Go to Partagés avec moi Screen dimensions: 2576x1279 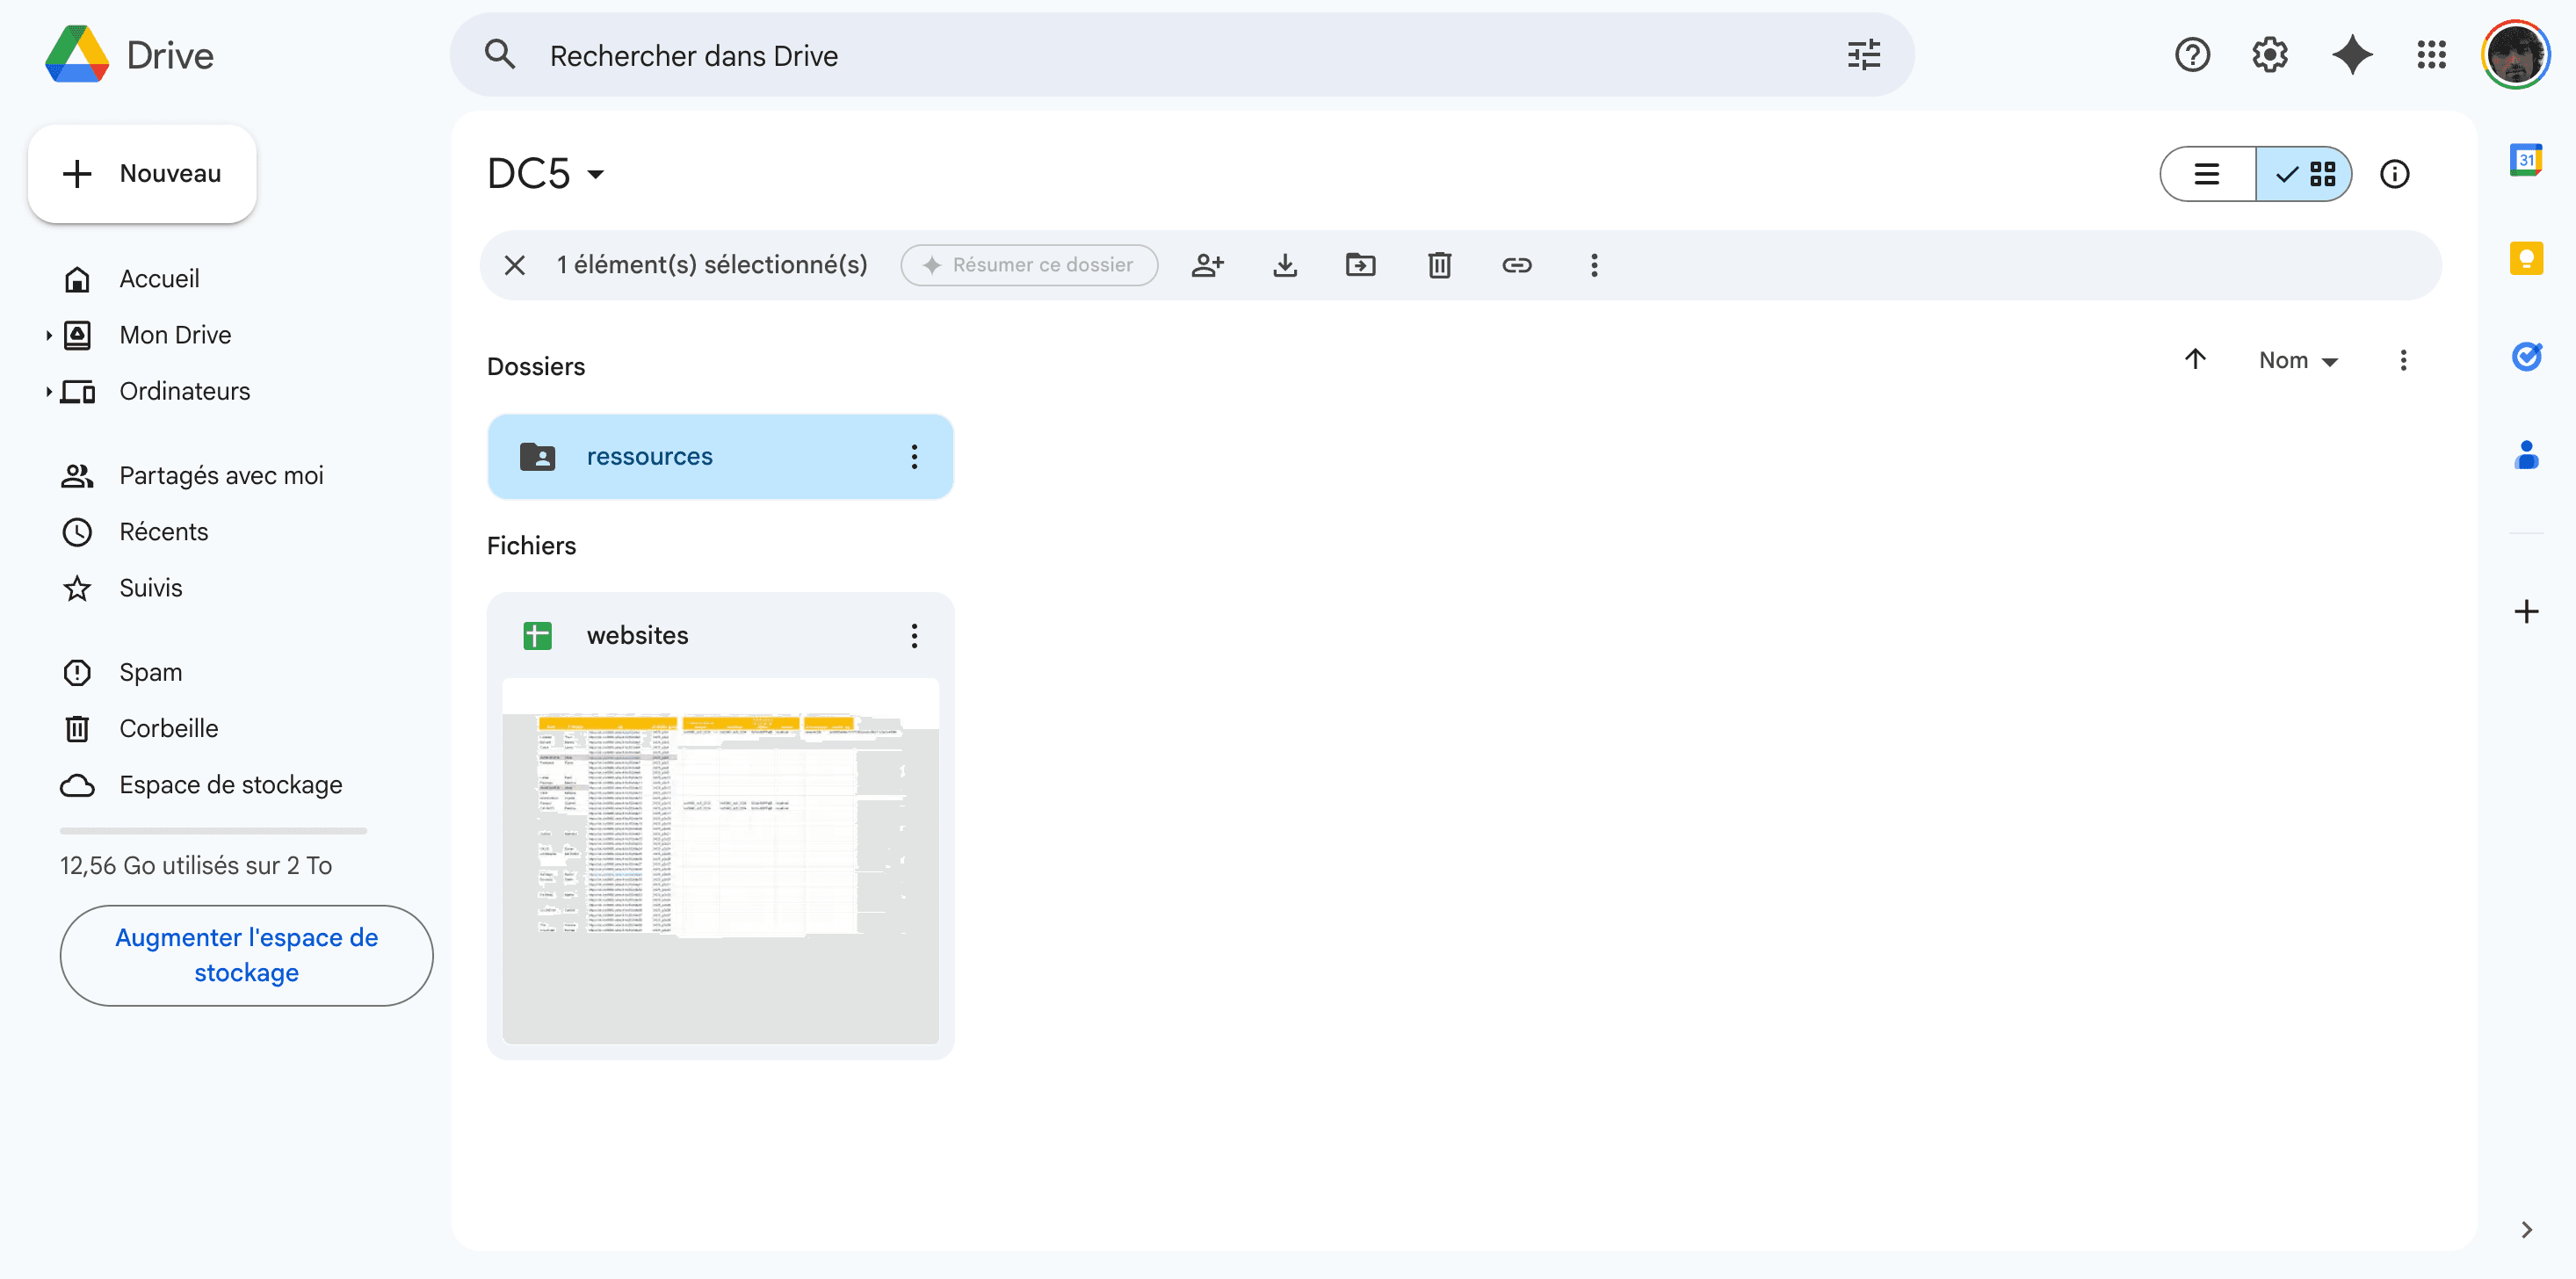point(221,475)
